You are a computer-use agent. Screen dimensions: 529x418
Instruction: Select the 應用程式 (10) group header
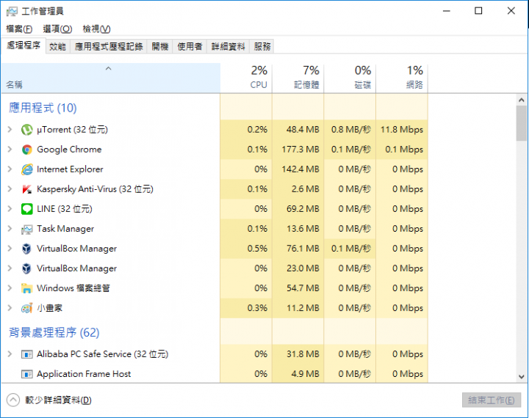tap(43, 108)
